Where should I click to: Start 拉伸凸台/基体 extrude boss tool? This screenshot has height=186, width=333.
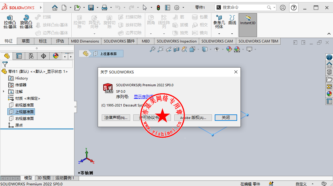(x=10, y=22)
